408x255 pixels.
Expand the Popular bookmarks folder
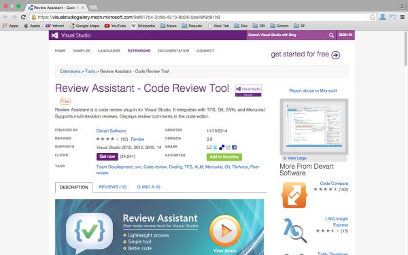click(192, 26)
